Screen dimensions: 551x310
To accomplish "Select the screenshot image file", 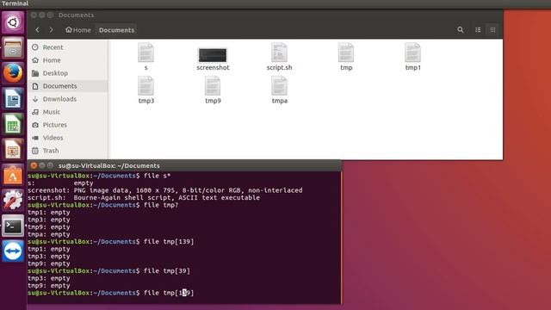I will (213, 59).
